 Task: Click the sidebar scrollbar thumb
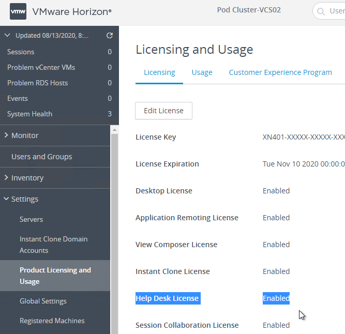coord(114,234)
